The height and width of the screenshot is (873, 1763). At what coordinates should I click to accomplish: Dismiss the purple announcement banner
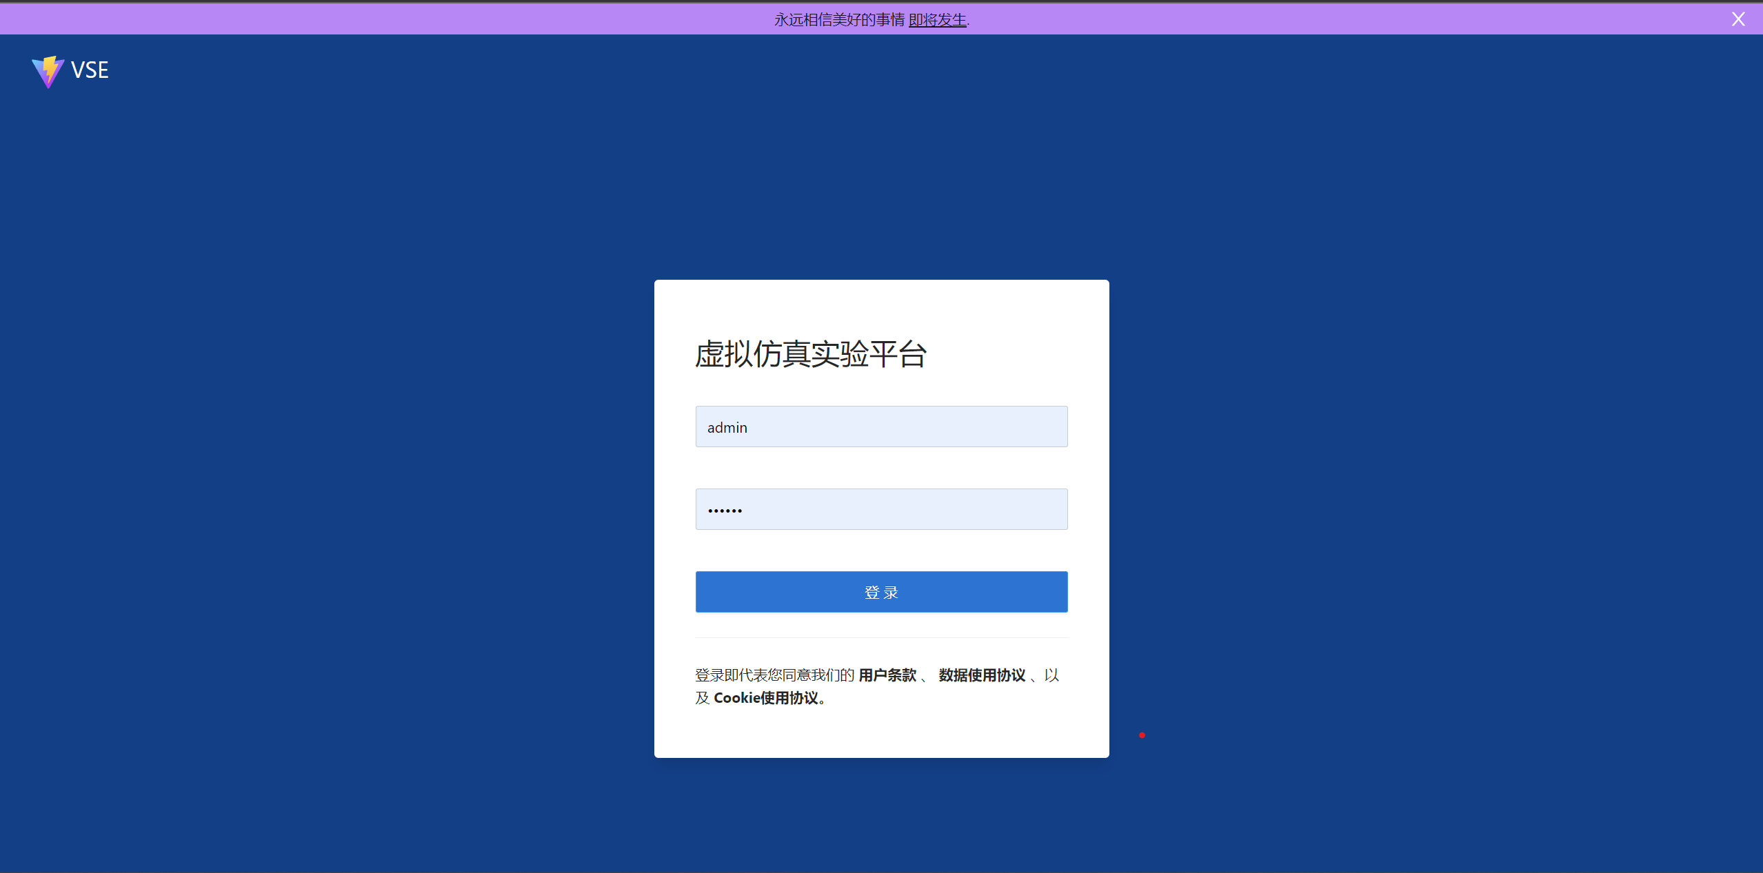click(x=1738, y=19)
